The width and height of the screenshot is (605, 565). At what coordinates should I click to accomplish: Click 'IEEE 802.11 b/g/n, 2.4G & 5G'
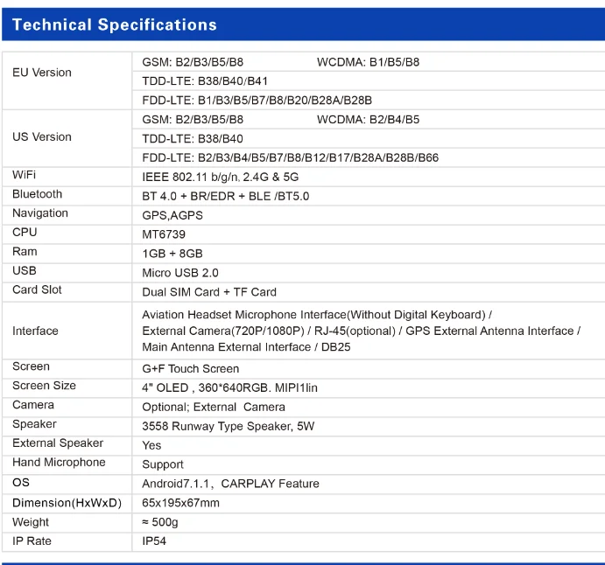pos(221,177)
